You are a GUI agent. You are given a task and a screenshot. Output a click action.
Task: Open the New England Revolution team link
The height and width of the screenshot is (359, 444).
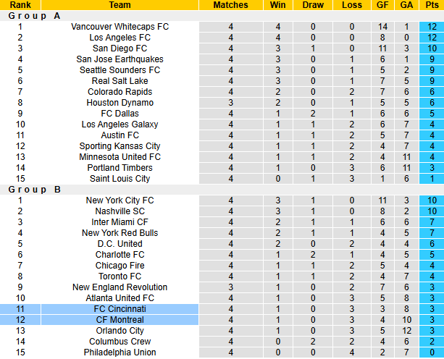(x=120, y=287)
